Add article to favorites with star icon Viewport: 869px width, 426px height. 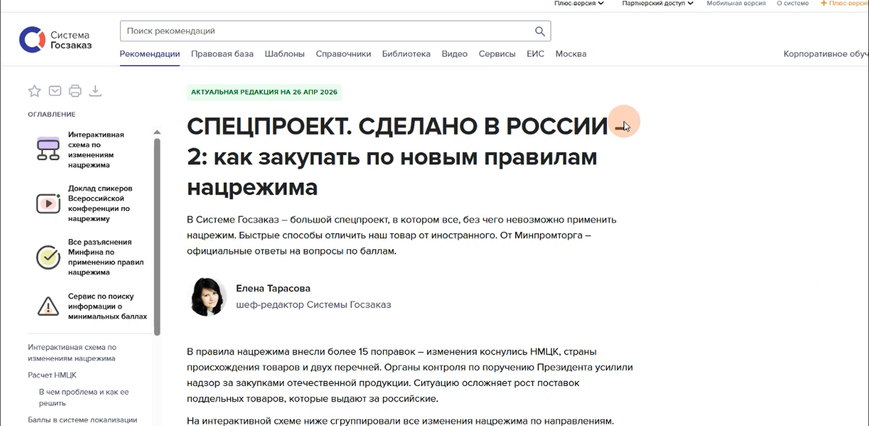pos(34,91)
